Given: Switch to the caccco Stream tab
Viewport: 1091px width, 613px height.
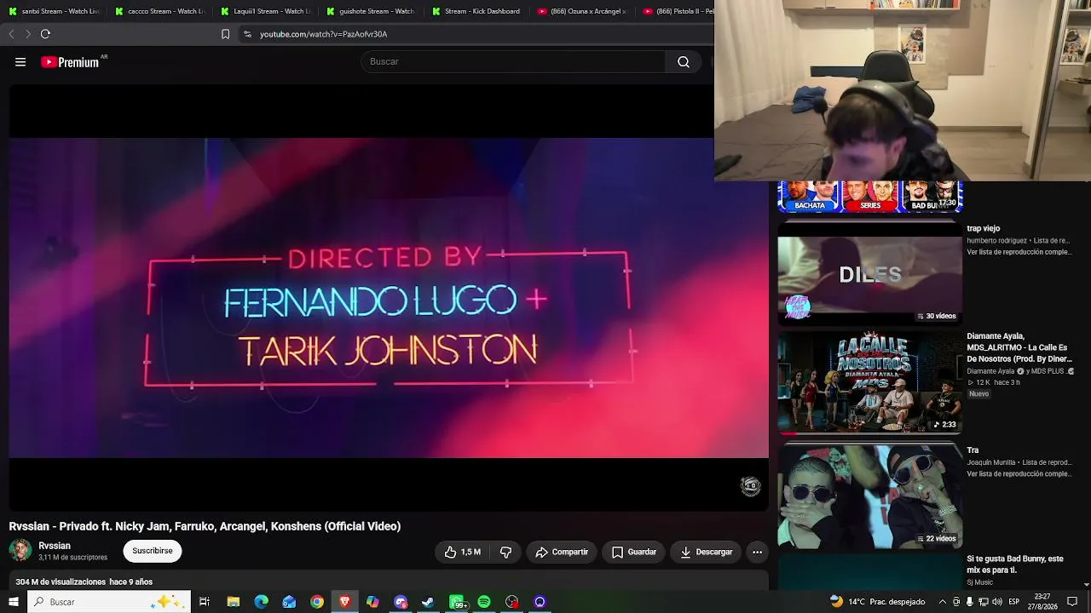Looking at the screenshot, I should 160,11.
